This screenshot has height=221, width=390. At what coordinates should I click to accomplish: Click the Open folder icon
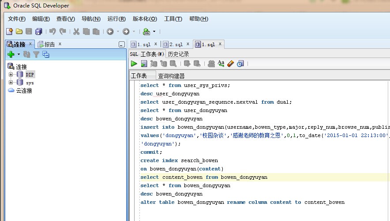19,32
